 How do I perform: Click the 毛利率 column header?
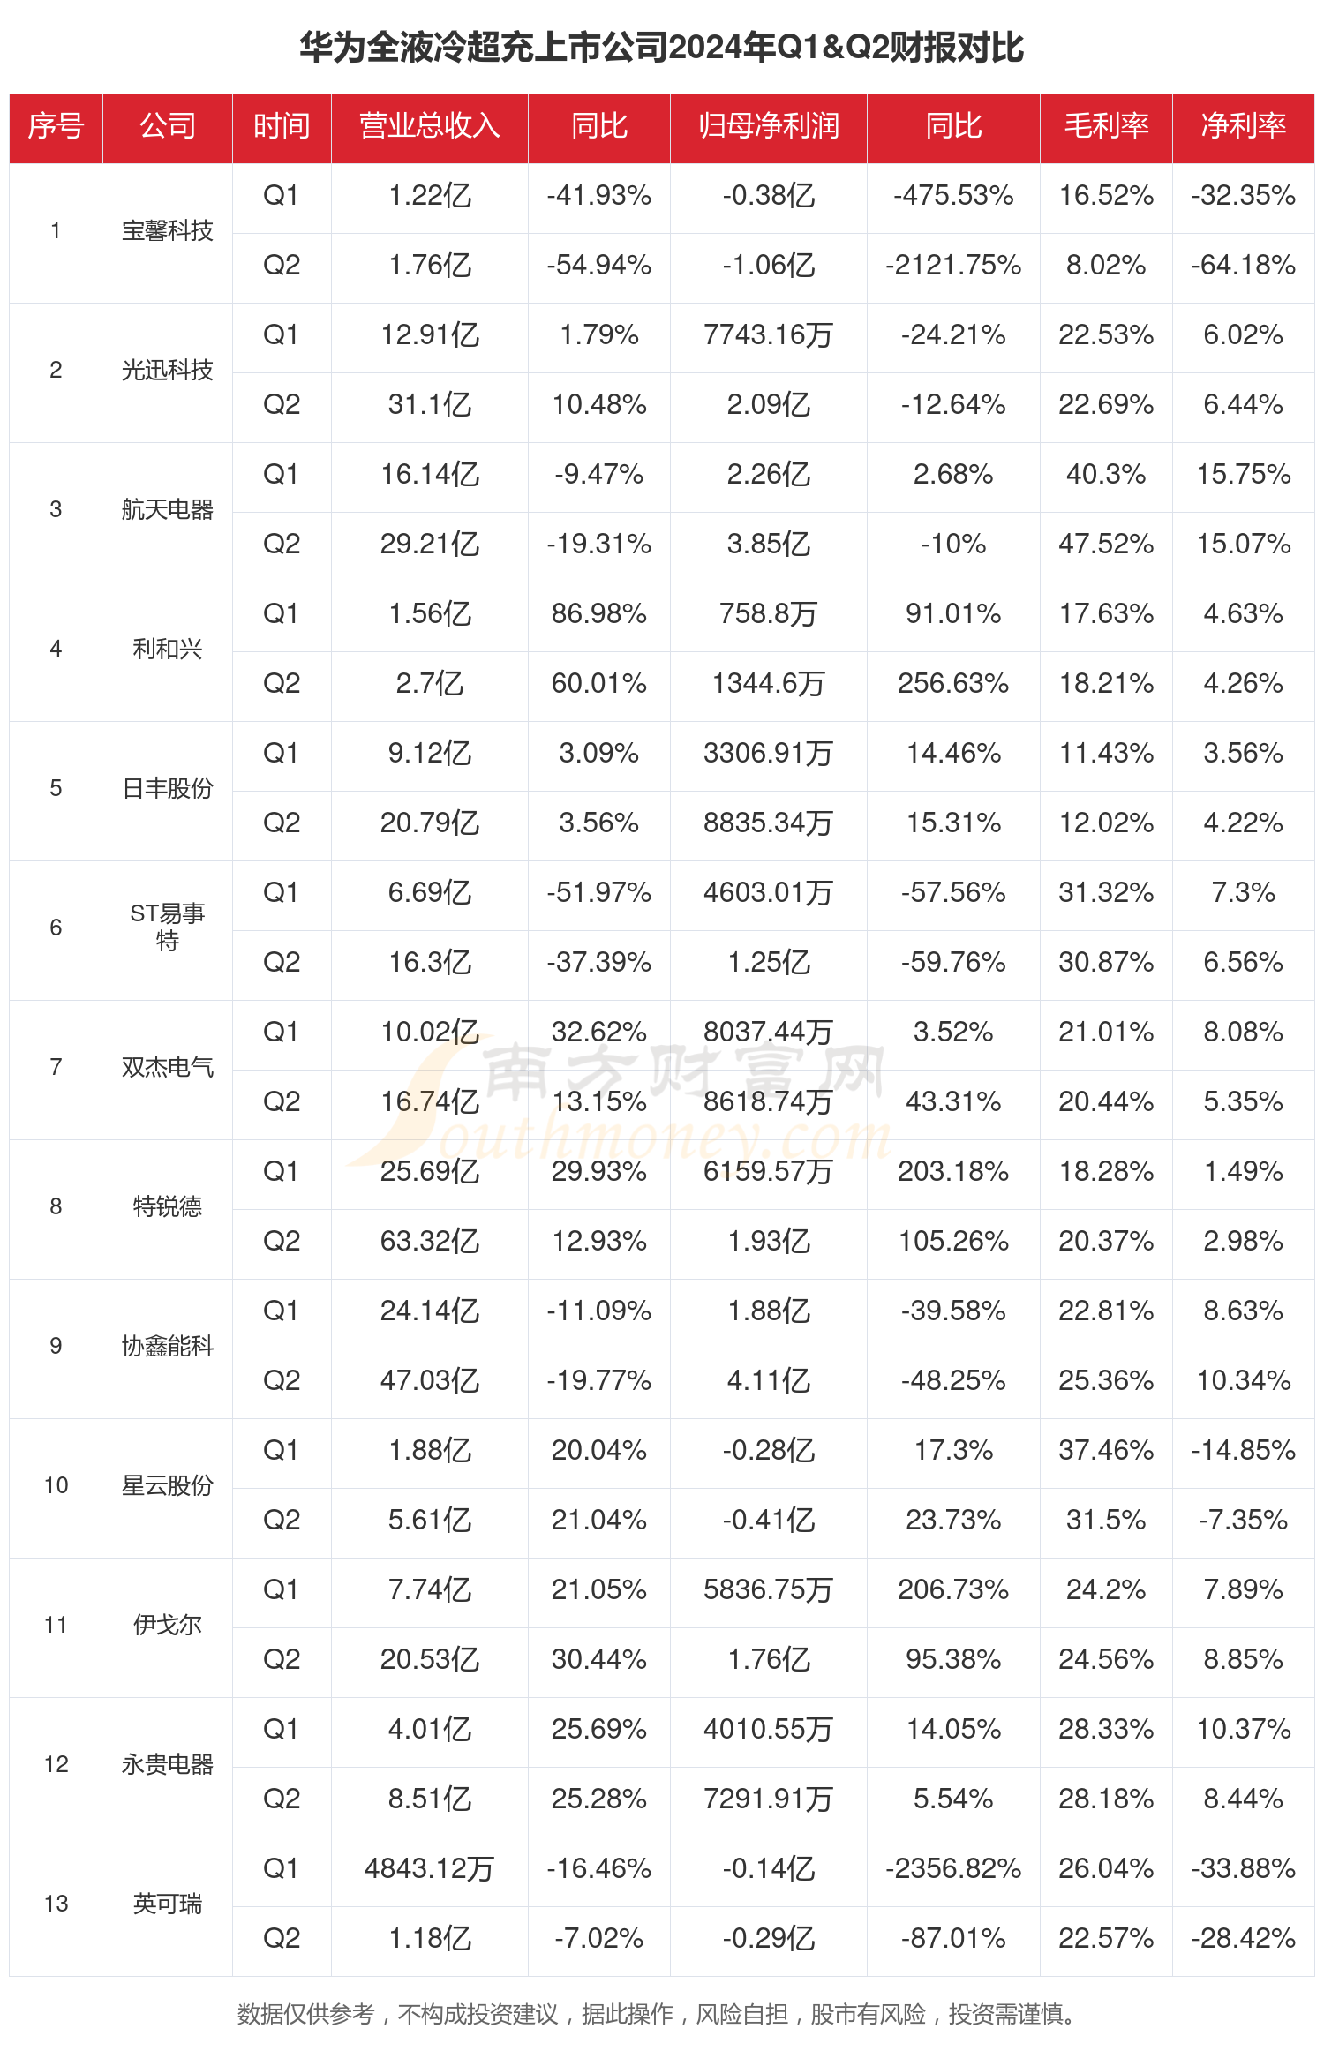pyautogui.click(x=1106, y=126)
